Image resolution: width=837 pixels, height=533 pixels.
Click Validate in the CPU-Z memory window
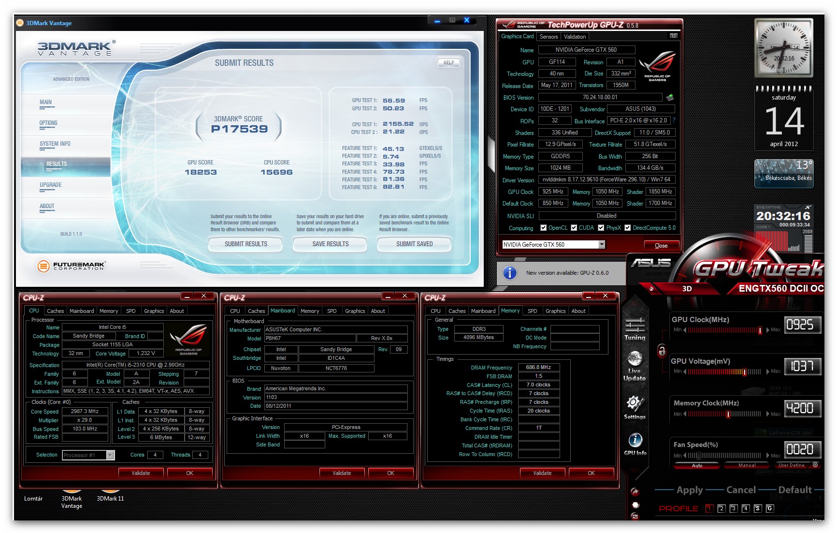click(542, 473)
